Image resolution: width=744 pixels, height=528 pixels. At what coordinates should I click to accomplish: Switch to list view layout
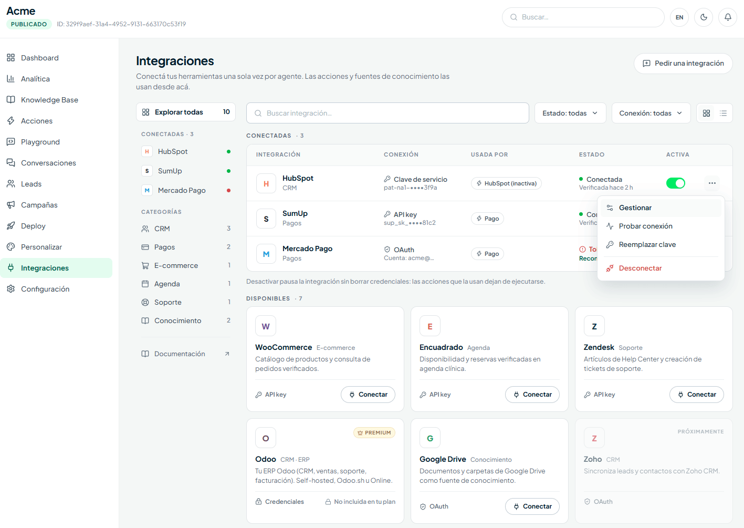(x=723, y=113)
